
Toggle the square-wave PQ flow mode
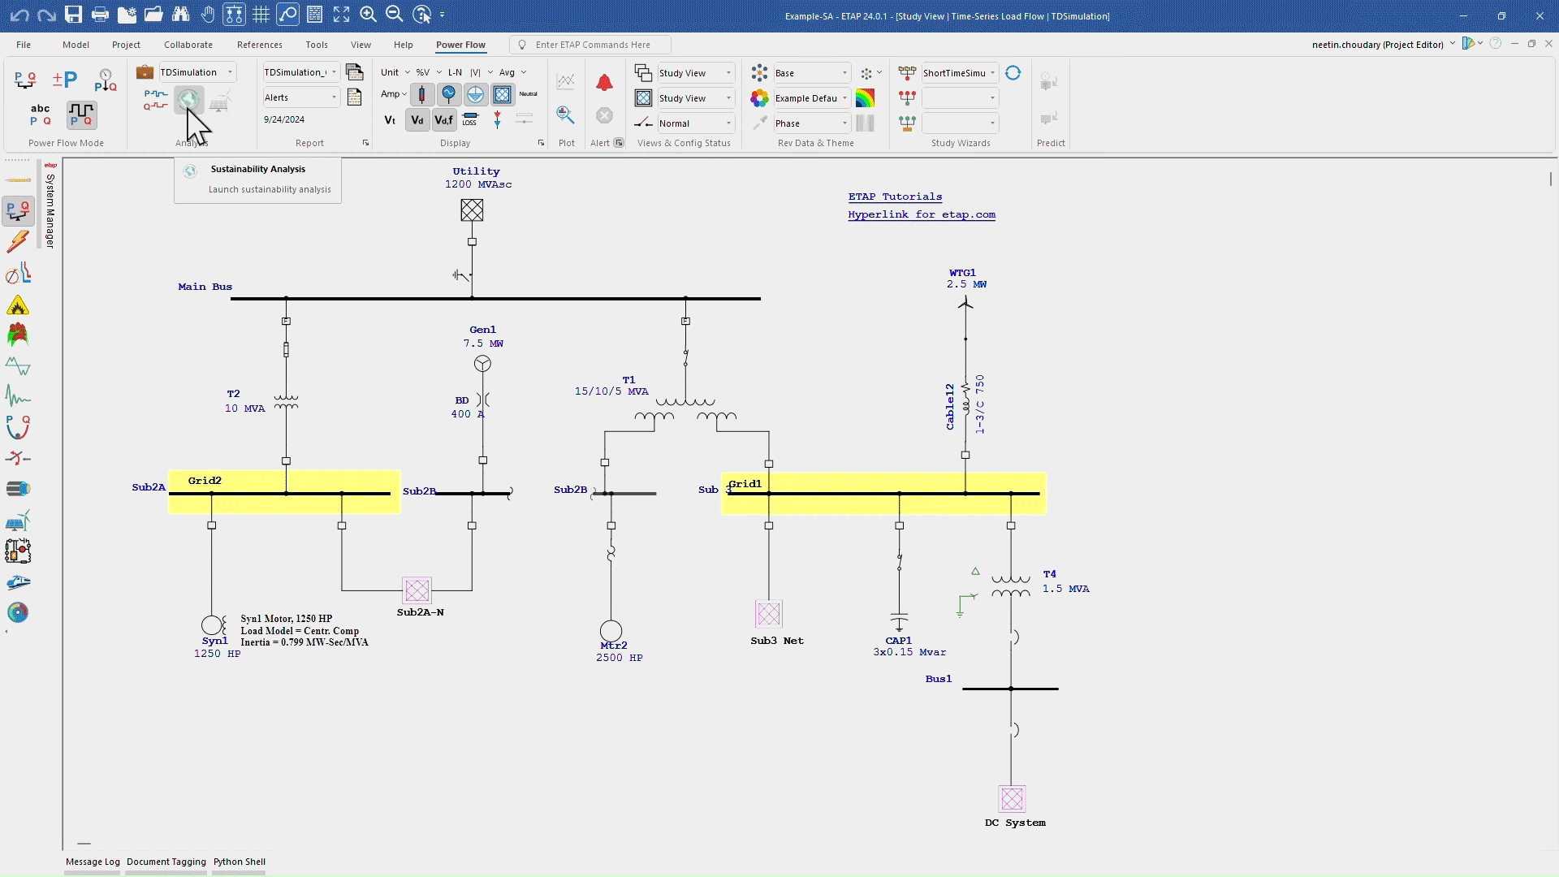point(81,114)
